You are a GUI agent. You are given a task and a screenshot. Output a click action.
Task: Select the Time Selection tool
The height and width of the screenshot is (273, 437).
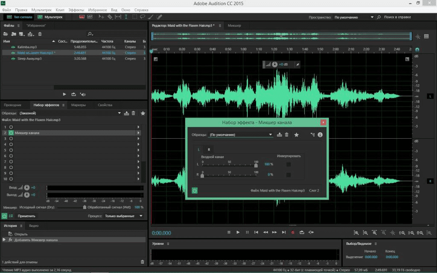(126, 16)
